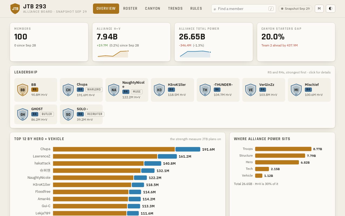The width and height of the screenshot is (345, 216).
Task: Click the Alliance H+V sparkline chart
Action: click(113, 54)
